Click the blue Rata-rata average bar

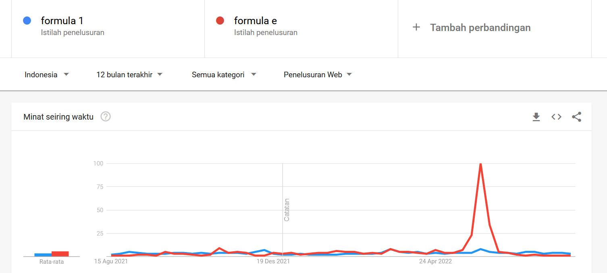(43, 255)
